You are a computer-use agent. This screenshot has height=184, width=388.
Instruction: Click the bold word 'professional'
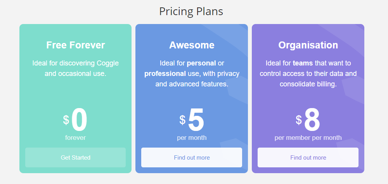point(165,73)
